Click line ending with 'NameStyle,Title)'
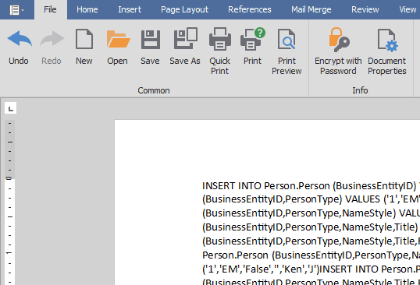Image resolution: width=420 pixels, height=285 pixels. (311, 227)
